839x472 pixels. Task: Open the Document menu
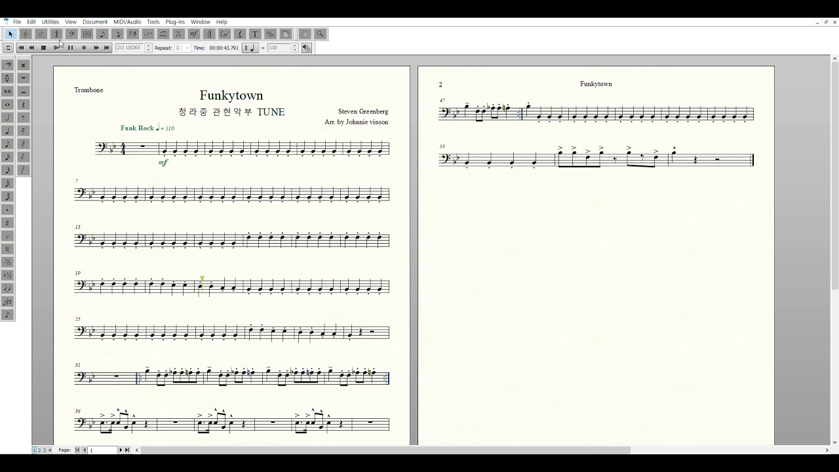click(95, 22)
